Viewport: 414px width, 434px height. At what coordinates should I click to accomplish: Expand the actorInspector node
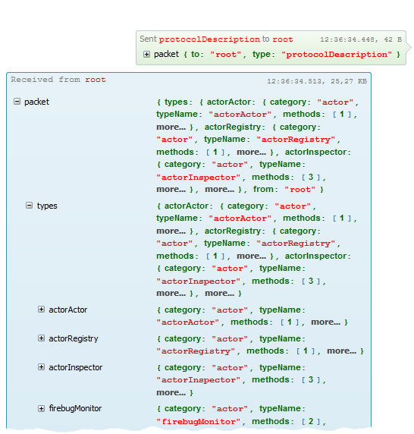(41, 367)
